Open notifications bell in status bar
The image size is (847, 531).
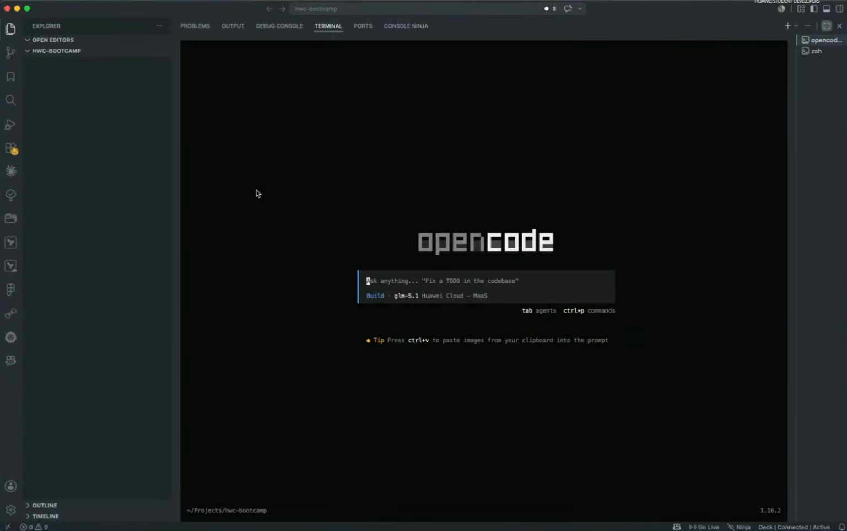[841, 527]
